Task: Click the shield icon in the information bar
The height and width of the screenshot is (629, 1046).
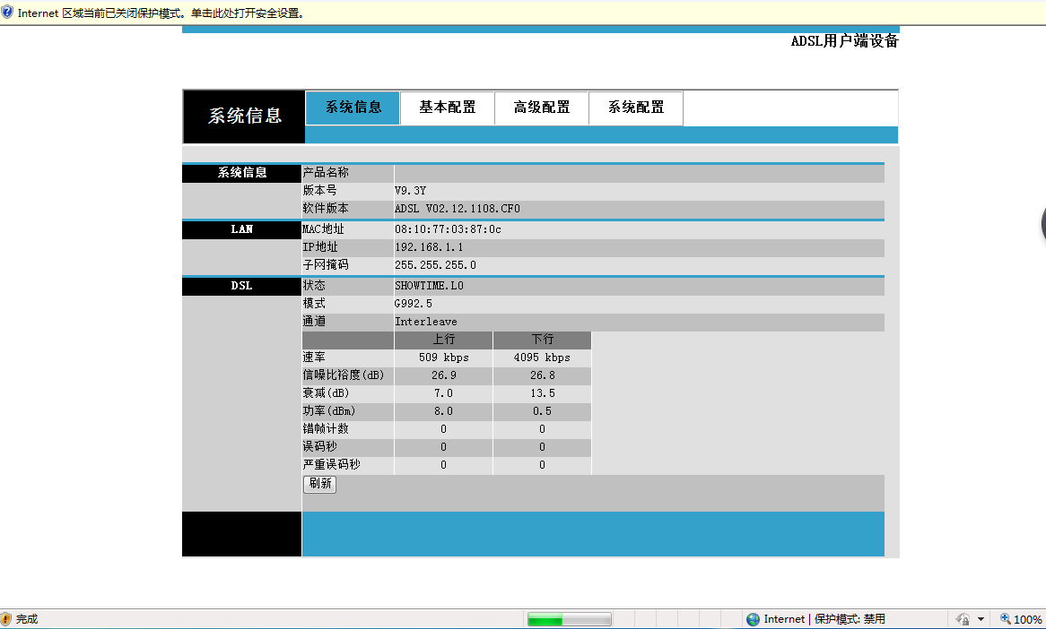Action: 6,12
